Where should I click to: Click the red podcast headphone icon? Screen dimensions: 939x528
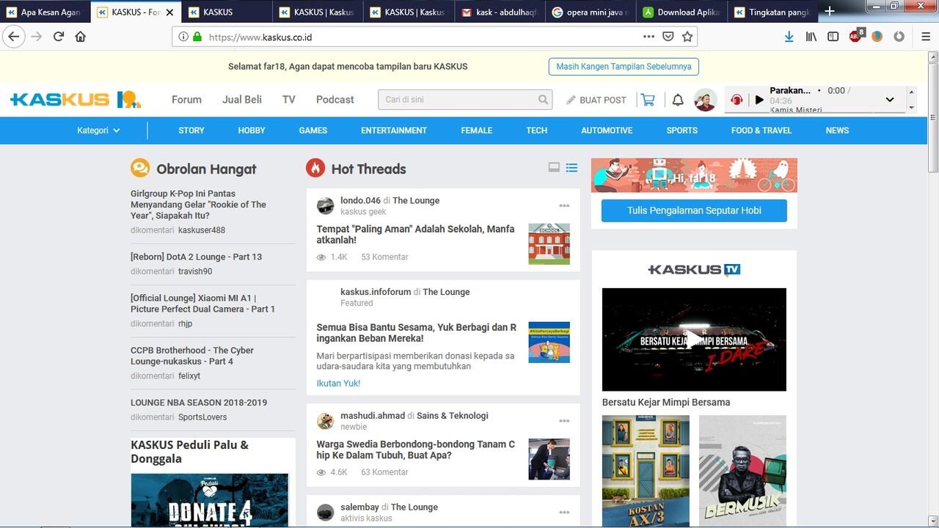coord(737,100)
